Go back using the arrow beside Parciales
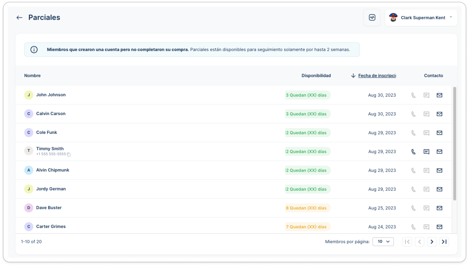This screenshot has height=266, width=469. [19, 18]
